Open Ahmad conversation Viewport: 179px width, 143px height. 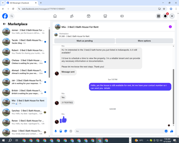(x=24, y=72)
